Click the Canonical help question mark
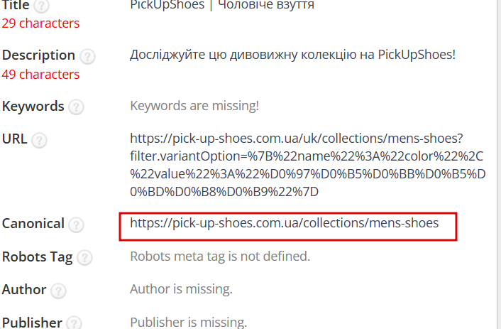 point(76,225)
